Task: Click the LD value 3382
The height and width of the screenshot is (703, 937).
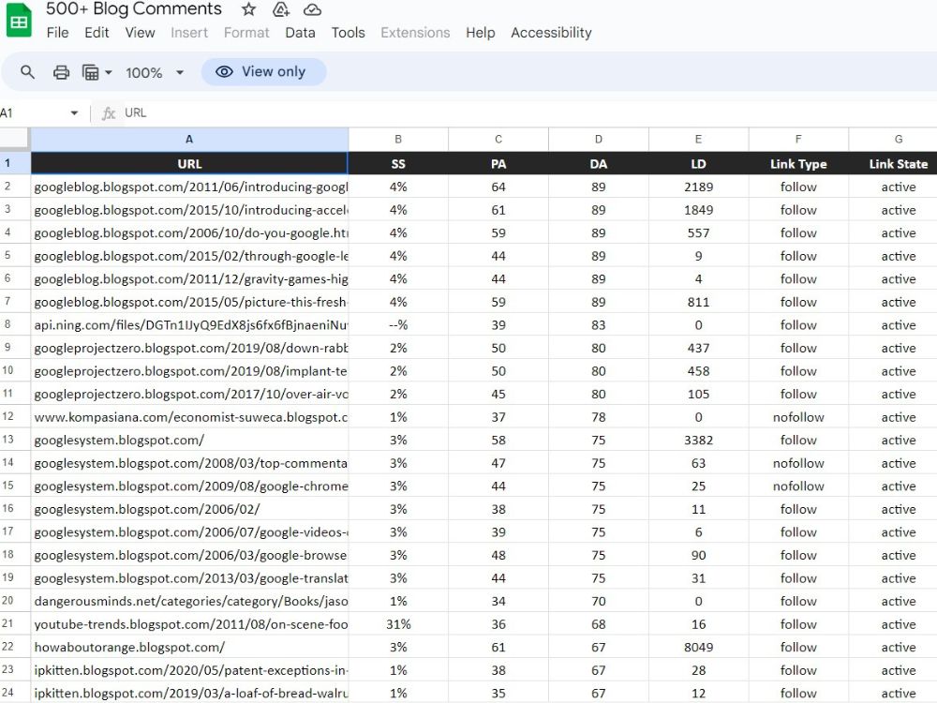Action: click(x=698, y=440)
